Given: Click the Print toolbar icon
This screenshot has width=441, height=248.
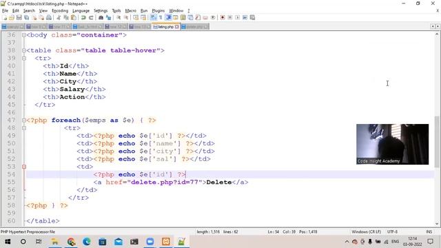Looking at the screenshot, I should tap(49, 17).
